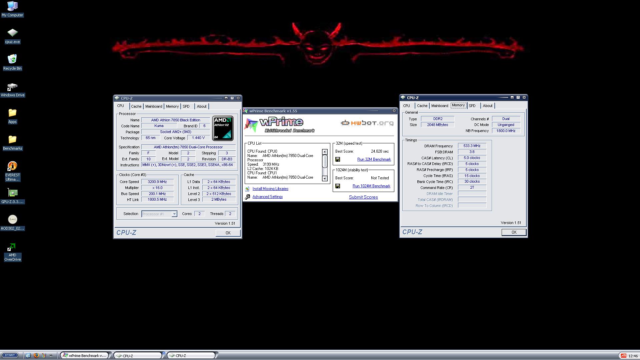The height and width of the screenshot is (360, 640).
Task: Click NB Frequency value 1800.0 MHz
Action: pos(506,131)
